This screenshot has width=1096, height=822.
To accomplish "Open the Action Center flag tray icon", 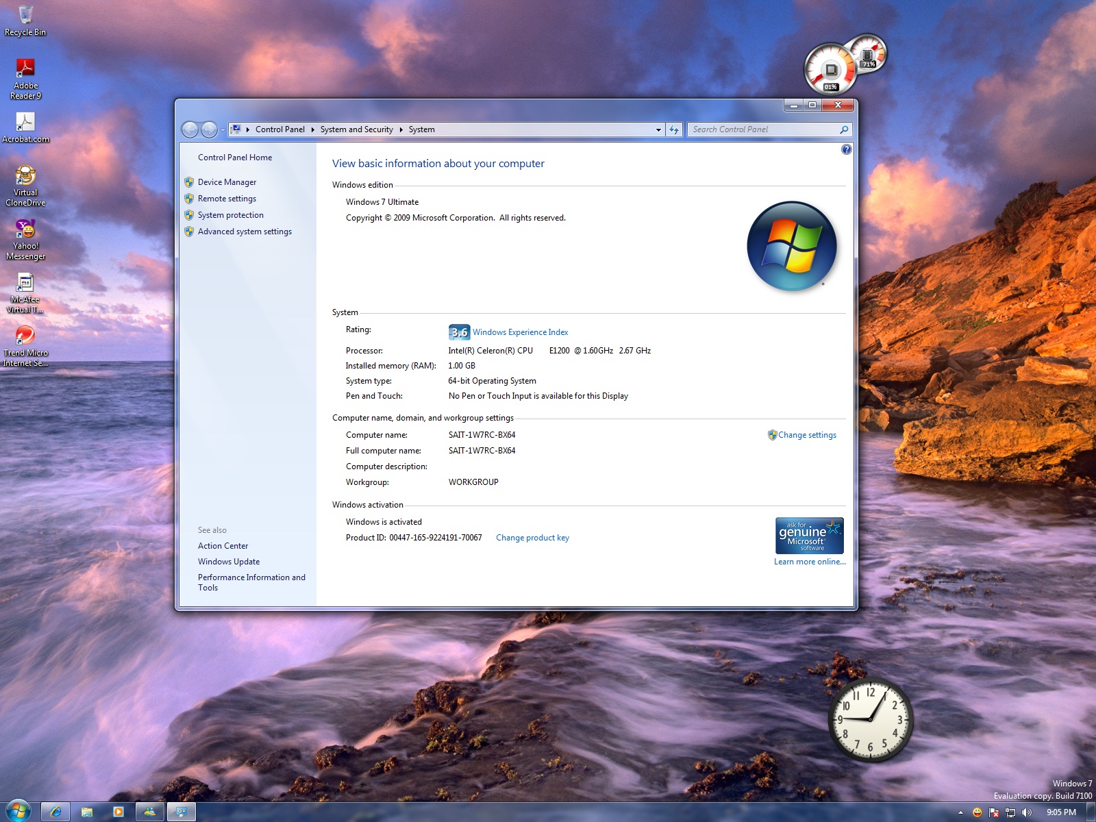I will [x=994, y=812].
